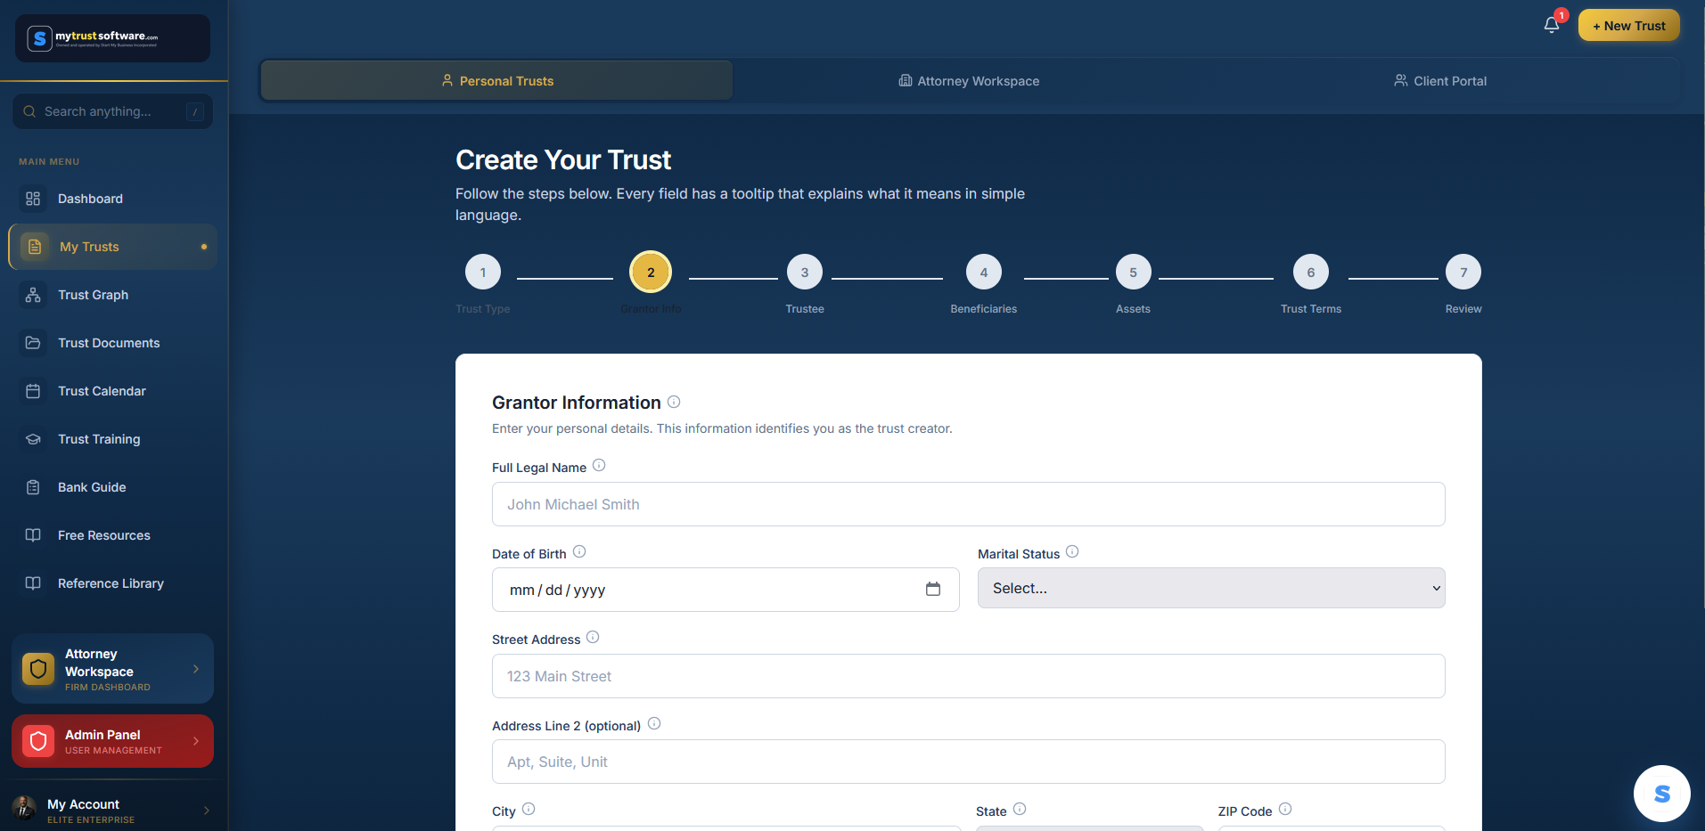Expand the Admin Panel chevron
Image resolution: width=1705 pixels, height=831 pixels.
196,741
